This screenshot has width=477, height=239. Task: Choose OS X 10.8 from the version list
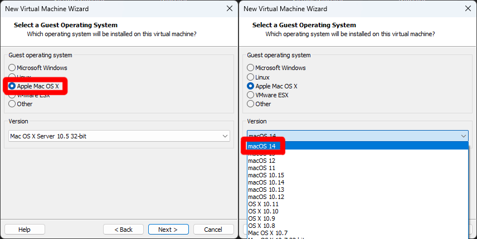coord(358,226)
